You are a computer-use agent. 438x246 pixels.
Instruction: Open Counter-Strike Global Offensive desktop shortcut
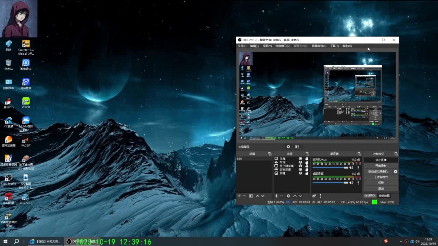tap(26, 47)
